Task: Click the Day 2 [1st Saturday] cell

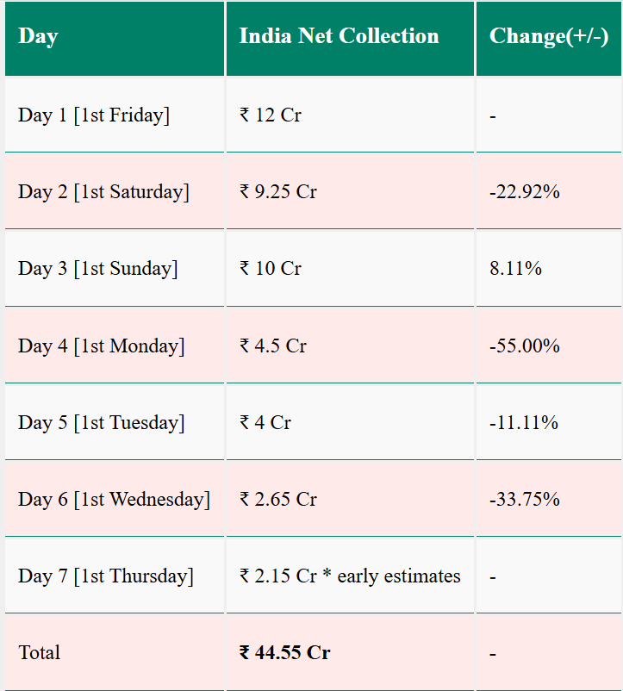Action: click(x=115, y=191)
